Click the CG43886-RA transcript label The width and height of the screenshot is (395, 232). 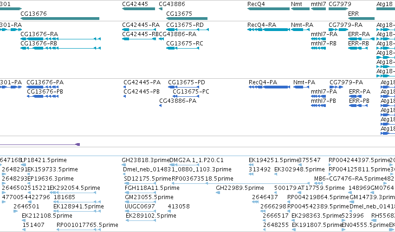(x=178, y=34)
